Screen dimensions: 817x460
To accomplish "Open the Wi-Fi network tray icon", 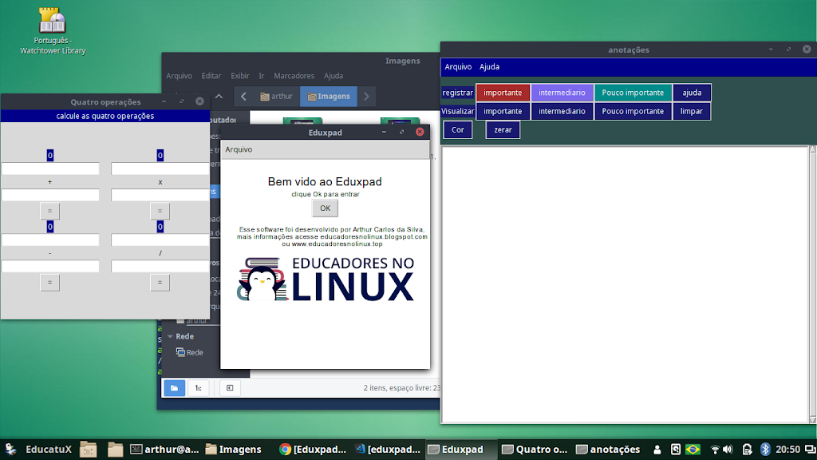I will [x=715, y=450].
